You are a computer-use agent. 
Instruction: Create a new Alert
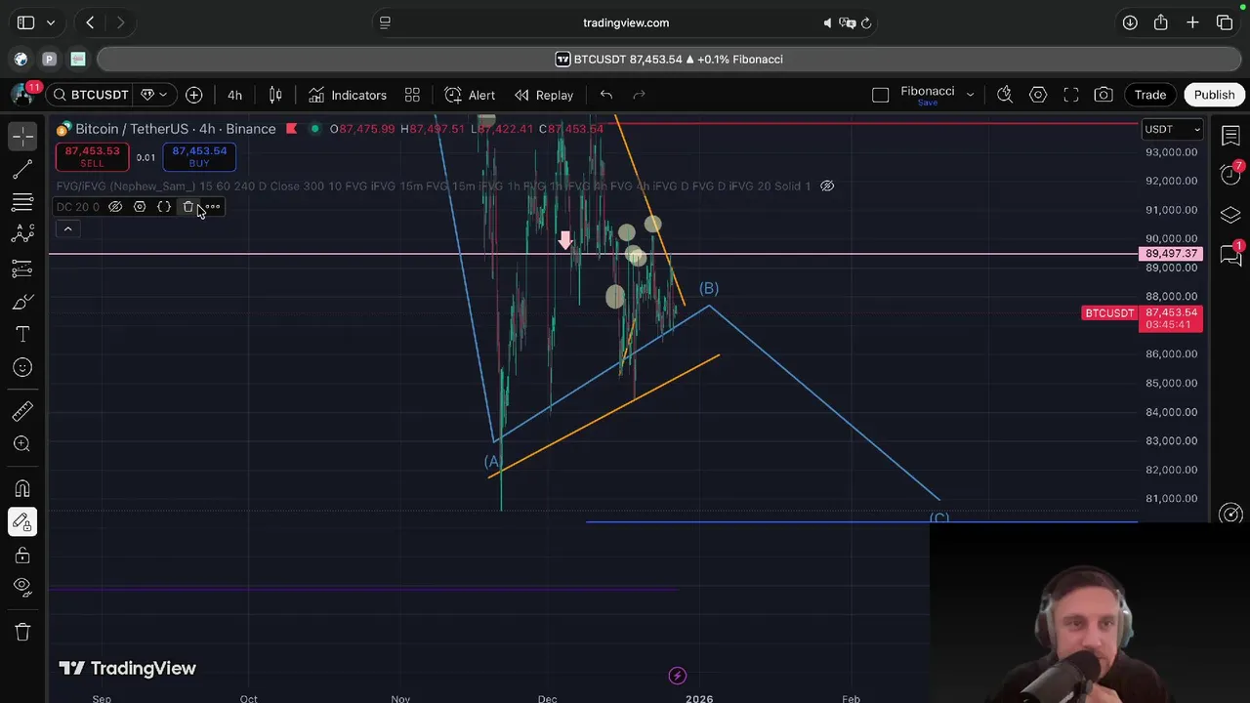click(470, 95)
